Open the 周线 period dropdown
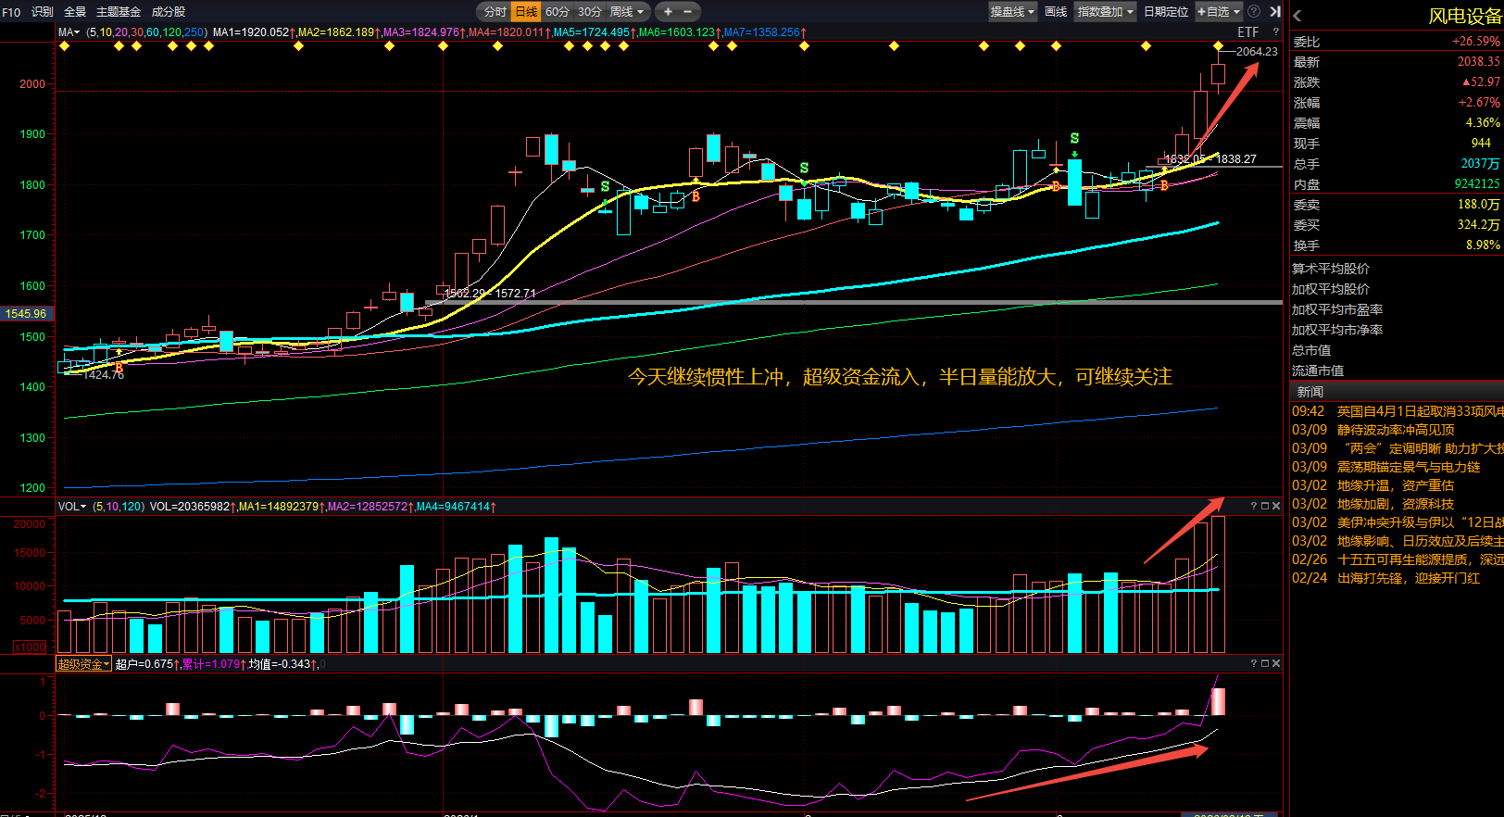 coord(627,12)
